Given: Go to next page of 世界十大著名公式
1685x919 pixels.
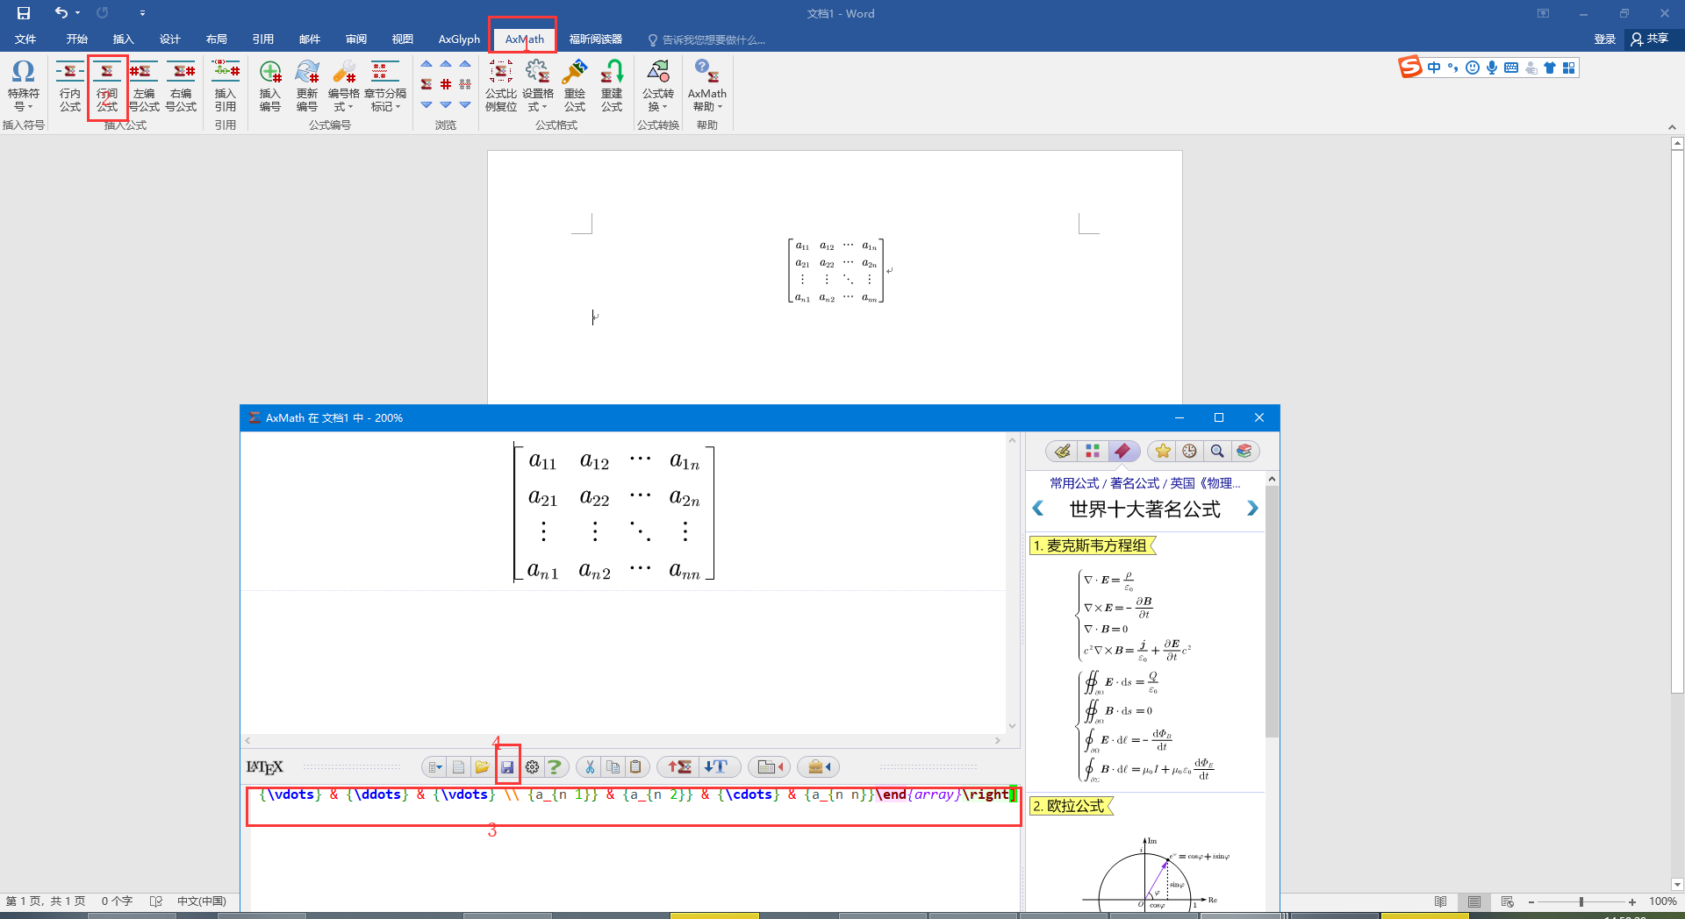Looking at the screenshot, I should 1252,509.
